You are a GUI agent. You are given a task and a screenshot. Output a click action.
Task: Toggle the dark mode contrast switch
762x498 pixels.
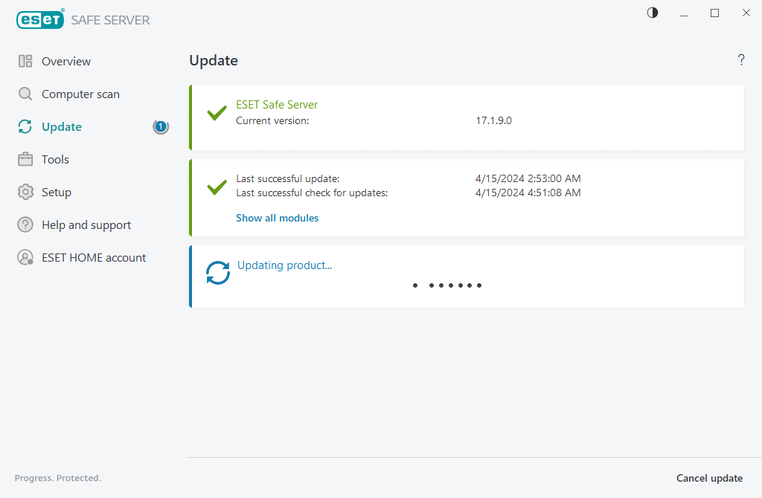click(x=652, y=13)
